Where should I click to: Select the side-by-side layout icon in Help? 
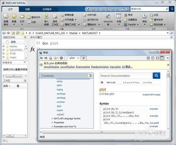(153, 58)
